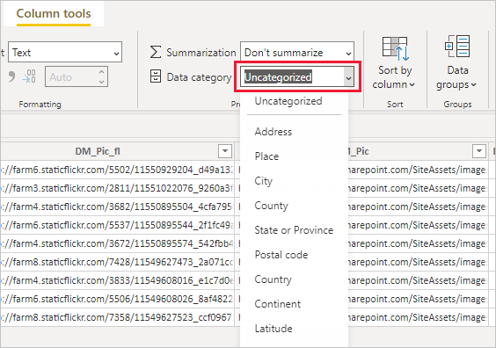The width and height of the screenshot is (496, 348).
Task: Click the Summarization sigma icon
Action: pos(156,52)
